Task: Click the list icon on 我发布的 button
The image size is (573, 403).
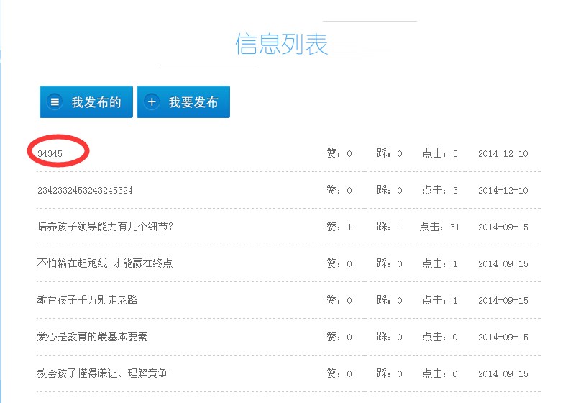Action: tap(55, 101)
